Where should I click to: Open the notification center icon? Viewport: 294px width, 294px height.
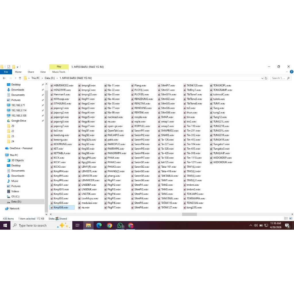(287, 226)
